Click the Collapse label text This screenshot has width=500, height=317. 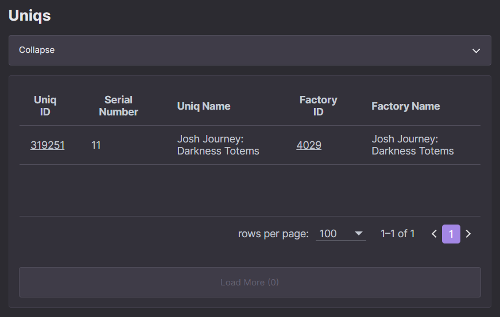pyautogui.click(x=37, y=50)
